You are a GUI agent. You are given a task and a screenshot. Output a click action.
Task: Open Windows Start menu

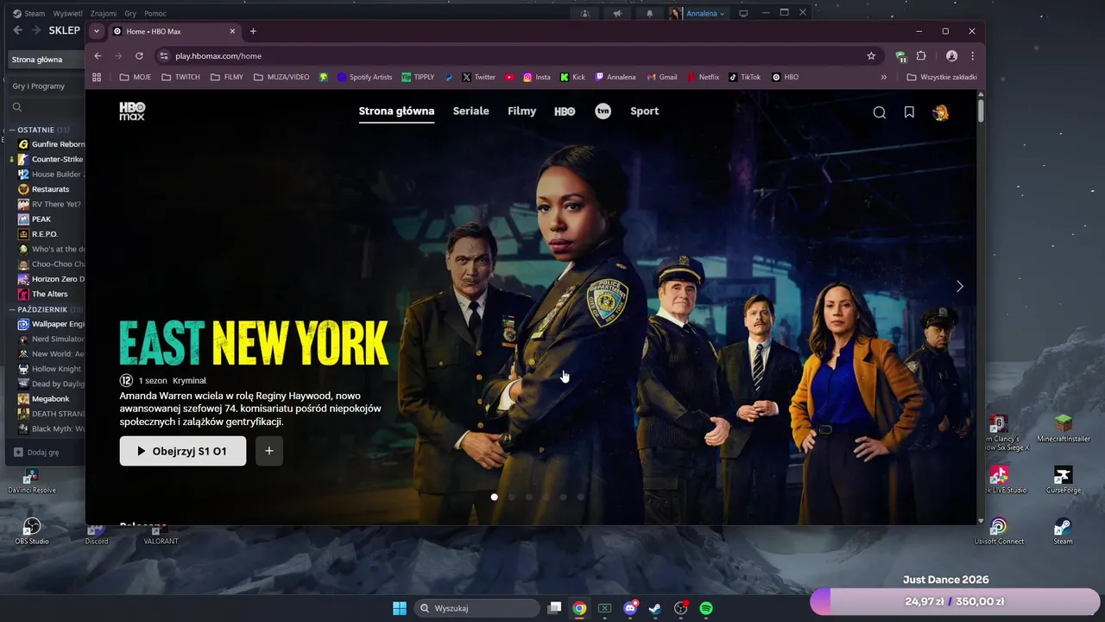click(400, 608)
